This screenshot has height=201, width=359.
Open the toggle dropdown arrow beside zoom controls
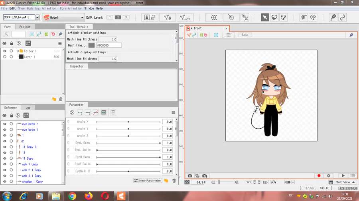(x=293, y=182)
